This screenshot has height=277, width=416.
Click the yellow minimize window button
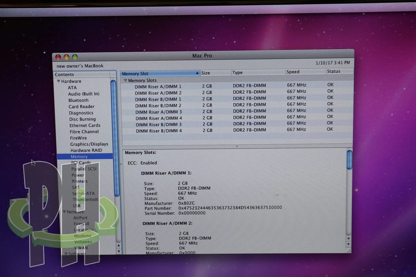66,57
